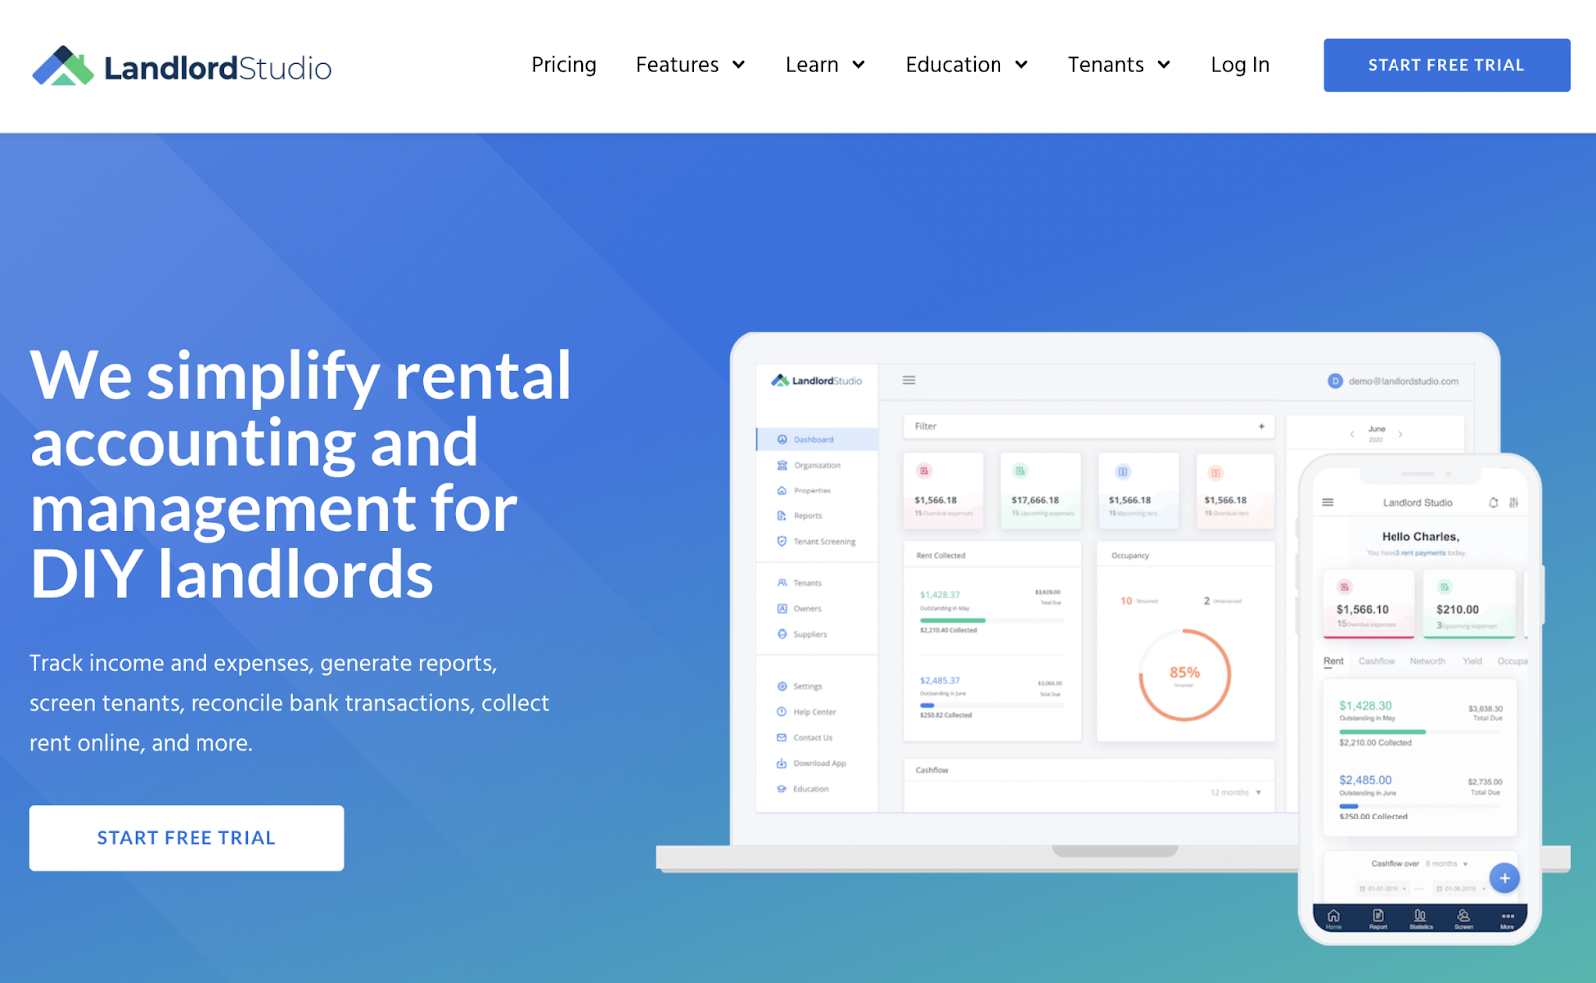
Task: Expand the Tenants menu in the top navigation
Action: point(1119,65)
